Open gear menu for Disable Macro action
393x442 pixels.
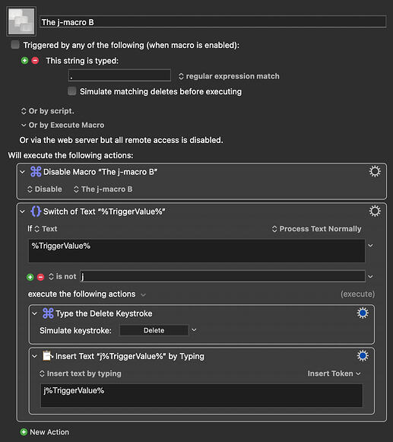pyautogui.click(x=375, y=171)
